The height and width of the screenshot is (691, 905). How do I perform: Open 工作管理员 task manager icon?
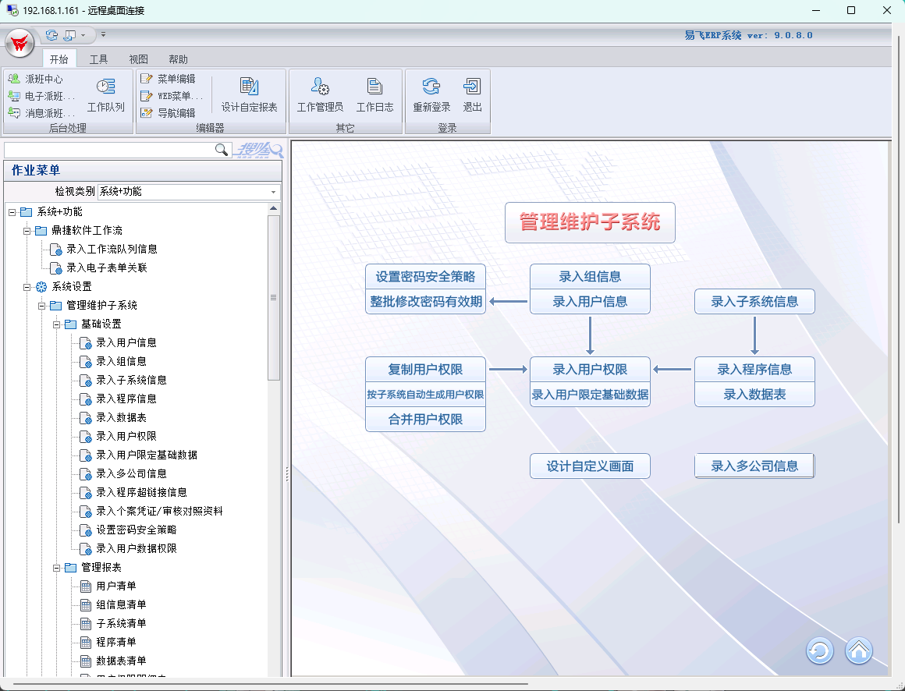pos(320,87)
